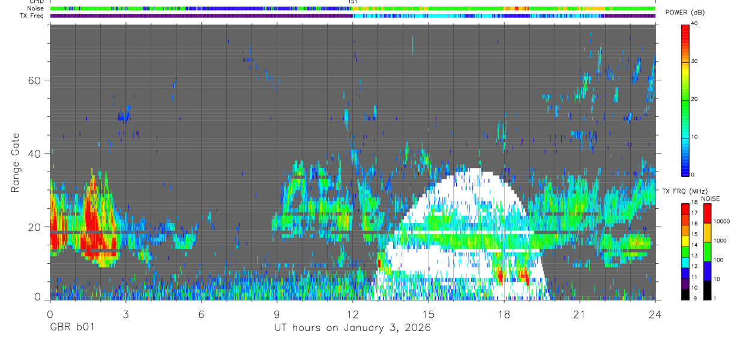
Task: Click the 14 tick on TX FRQ legend
Action: pos(696,245)
